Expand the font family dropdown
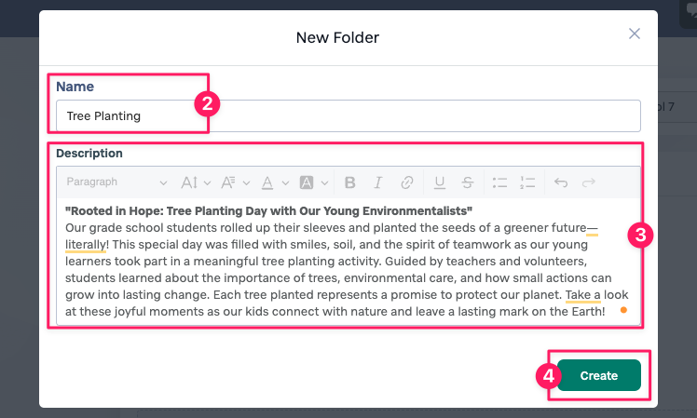 coord(236,182)
